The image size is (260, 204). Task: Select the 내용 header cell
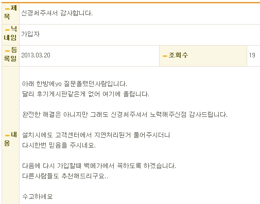click(x=10, y=135)
